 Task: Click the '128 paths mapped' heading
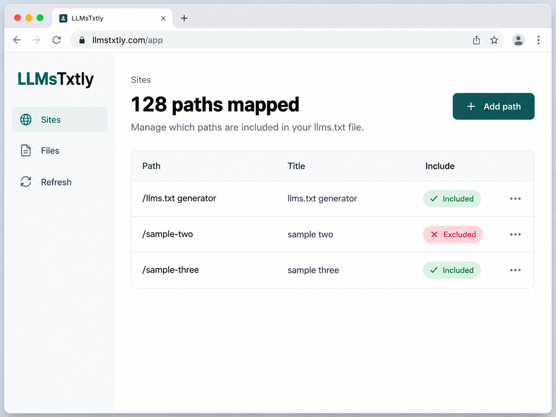215,104
